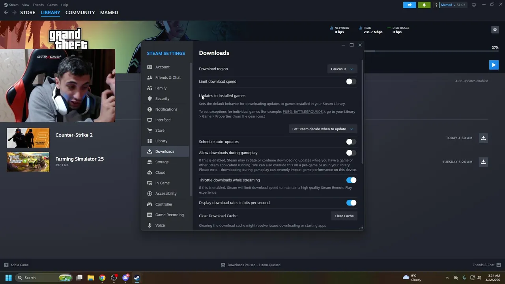Switch to the LIBRARY tab
The image size is (505, 284).
pos(50,13)
